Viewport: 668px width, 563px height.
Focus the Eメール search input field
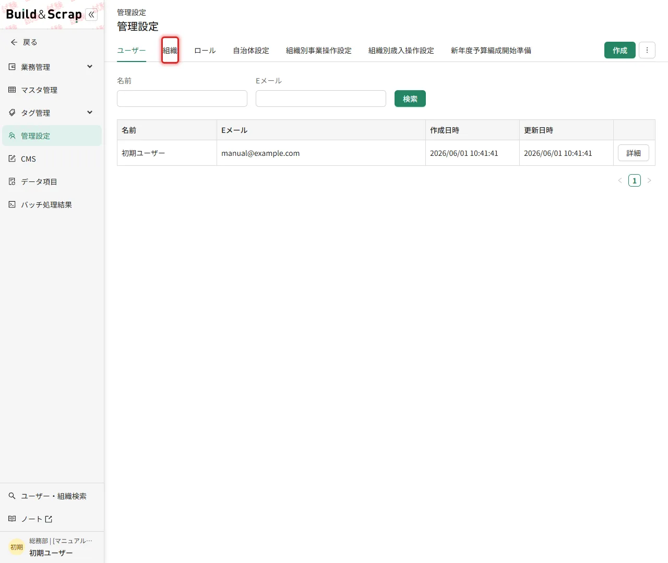[x=321, y=99]
